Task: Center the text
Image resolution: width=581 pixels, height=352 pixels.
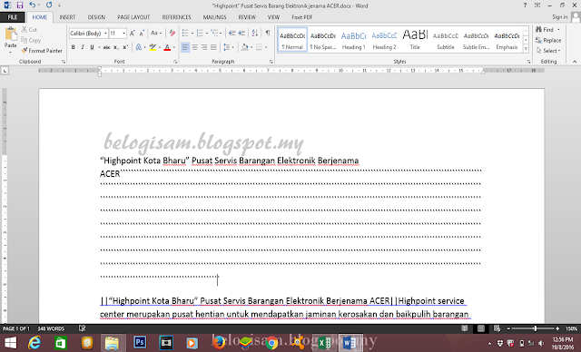Action: click(x=195, y=47)
